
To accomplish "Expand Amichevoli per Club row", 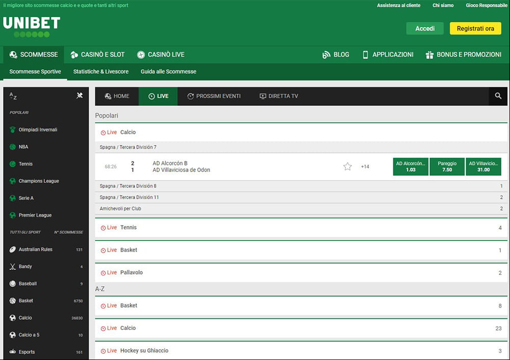I will pos(301,208).
